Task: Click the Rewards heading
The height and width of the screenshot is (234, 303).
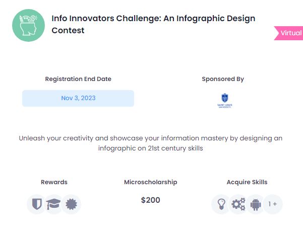Action: [54, 182]
